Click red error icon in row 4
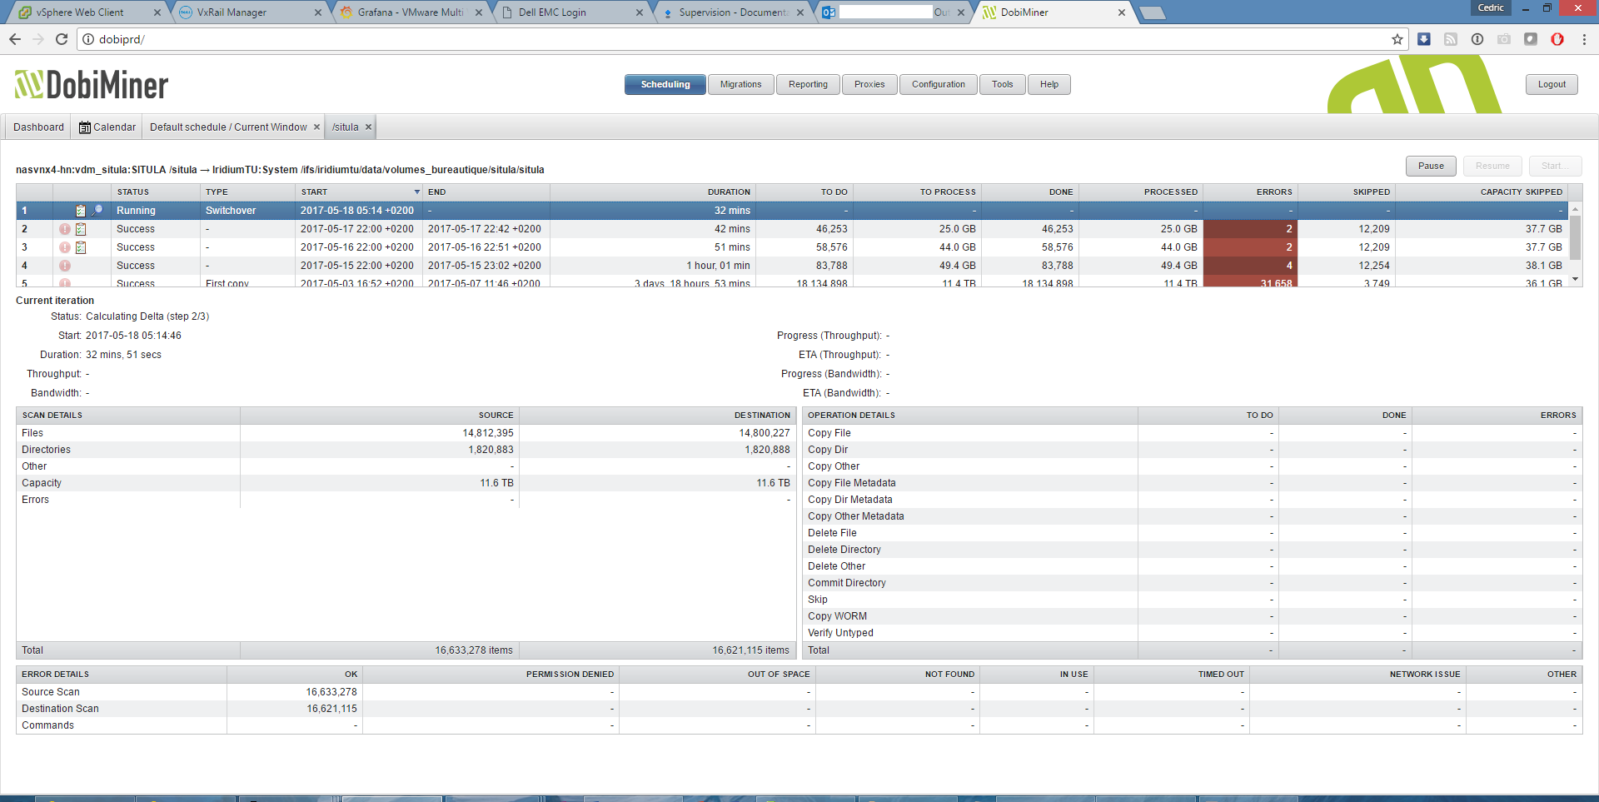The height and width of the screenshot is (802, 1599). coord(65,266)
